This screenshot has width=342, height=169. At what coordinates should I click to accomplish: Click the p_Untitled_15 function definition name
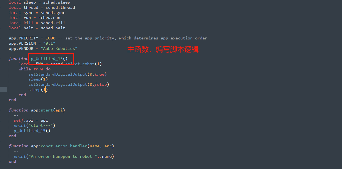pos(47,59)
